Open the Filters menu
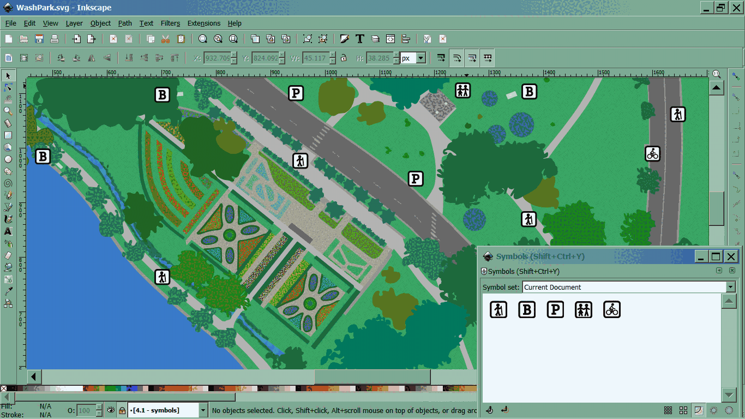The width and height of the screenshot is (745, 419). point(170,23)
